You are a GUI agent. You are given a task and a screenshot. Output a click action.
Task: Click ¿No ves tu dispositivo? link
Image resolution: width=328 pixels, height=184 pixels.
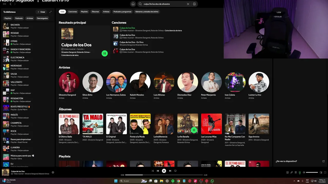286,161
